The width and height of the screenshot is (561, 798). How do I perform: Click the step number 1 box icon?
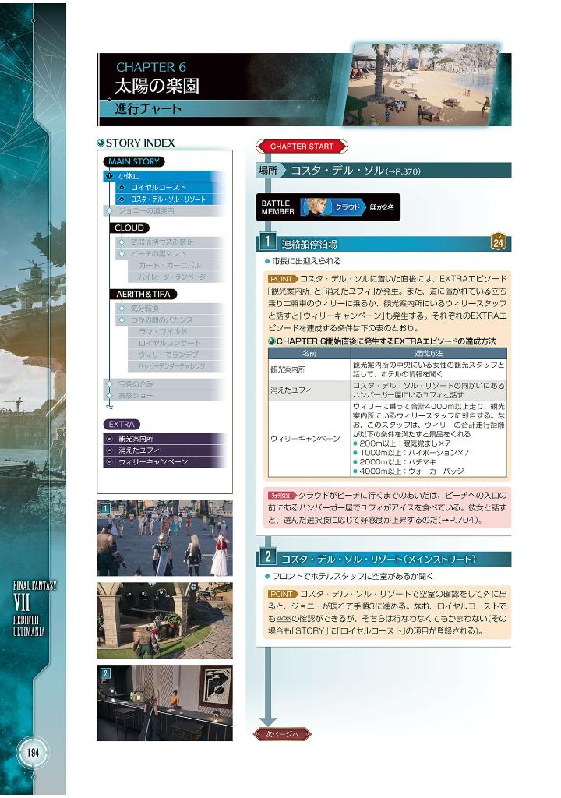[x=267, y=242]
